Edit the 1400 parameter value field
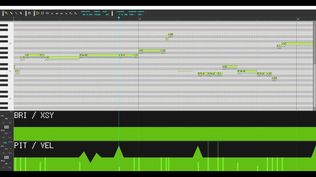Viewport: 316px width, 177px height. coord(4,143)
